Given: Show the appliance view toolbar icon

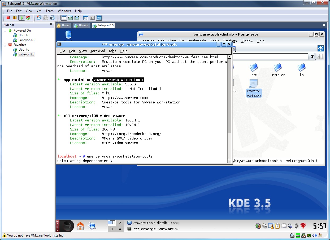Looking at the screenshot, I should pyautogui.click(x=92, y=18).
